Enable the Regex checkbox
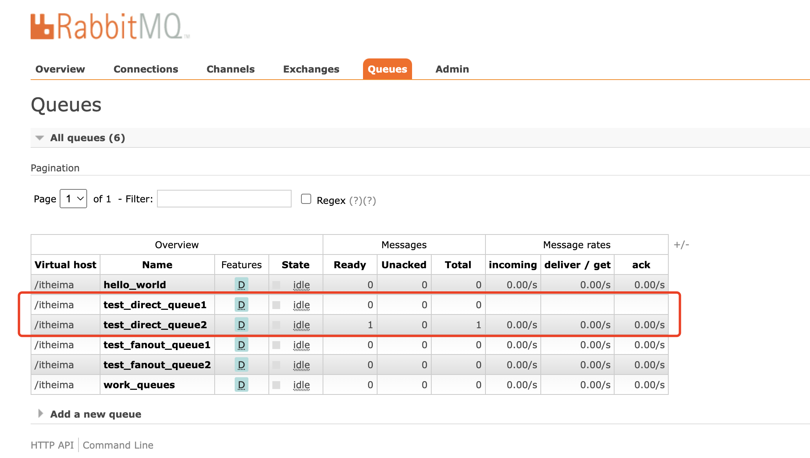810x458 pixels. click(306, 199)
